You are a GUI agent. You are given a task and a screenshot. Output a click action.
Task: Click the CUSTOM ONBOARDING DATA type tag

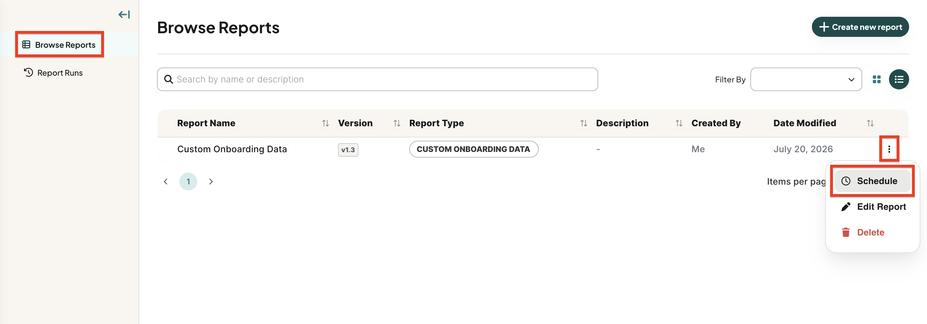[x=474, y=149]
